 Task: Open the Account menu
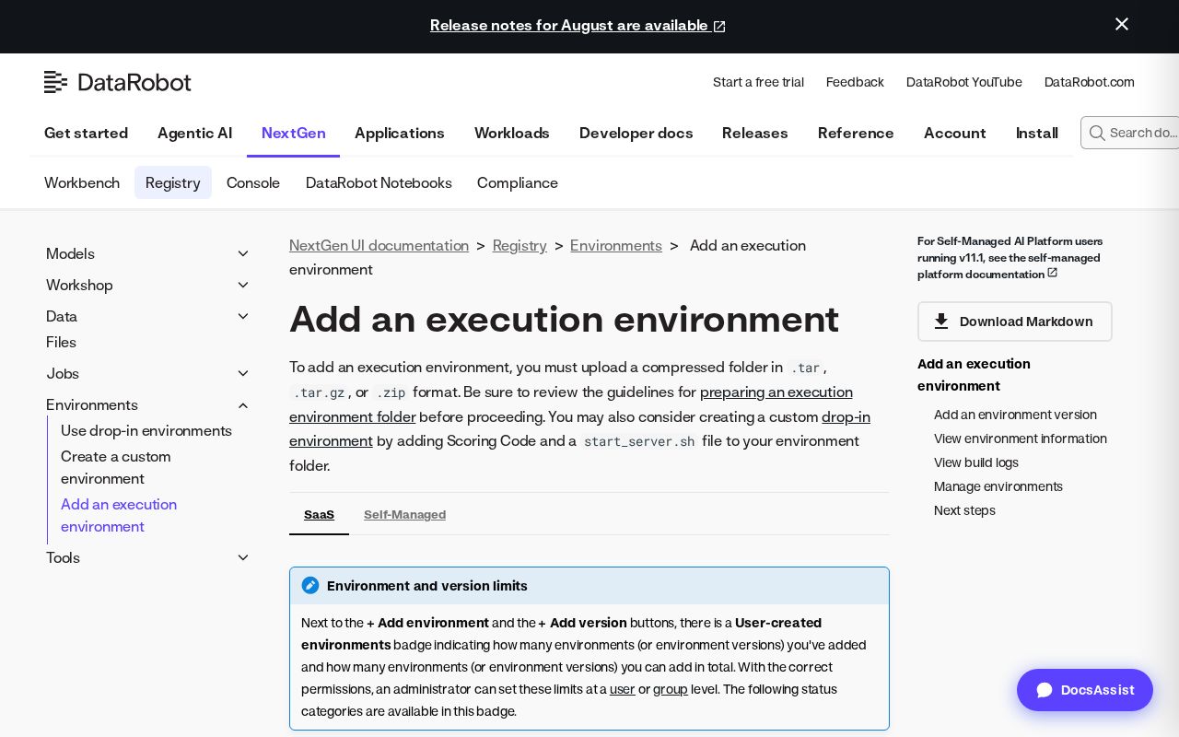tap(955, 133)
